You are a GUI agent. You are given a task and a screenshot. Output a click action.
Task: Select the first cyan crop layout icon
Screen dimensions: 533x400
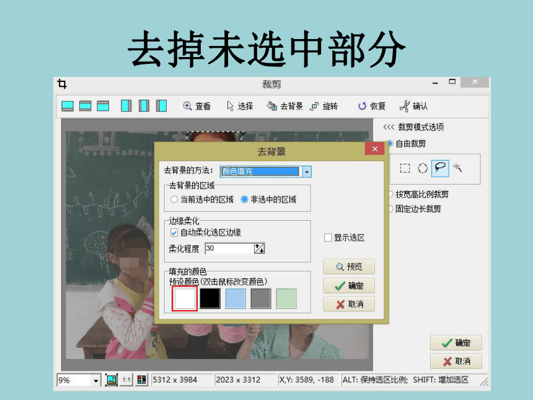pyautogui.click(x=68, y=106)
